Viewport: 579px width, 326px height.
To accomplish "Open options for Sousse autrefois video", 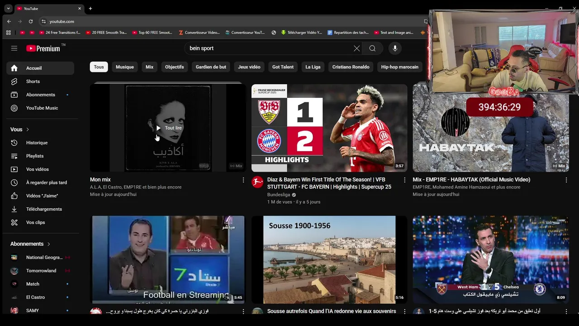I will 405,312.
